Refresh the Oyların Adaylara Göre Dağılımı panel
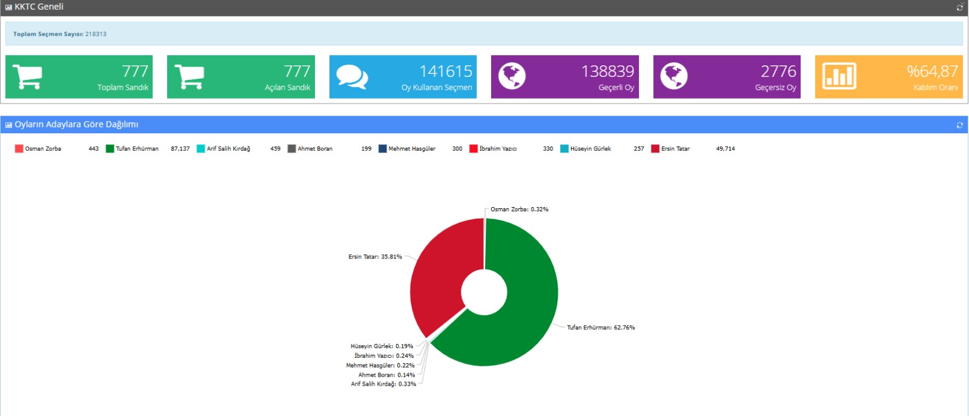The image size is (969, 416). pos(959,125)
